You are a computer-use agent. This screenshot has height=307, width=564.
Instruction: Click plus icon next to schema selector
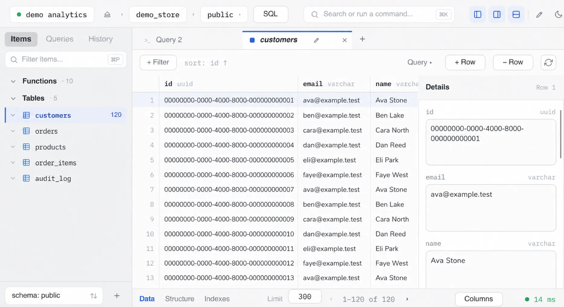point(117,296)
